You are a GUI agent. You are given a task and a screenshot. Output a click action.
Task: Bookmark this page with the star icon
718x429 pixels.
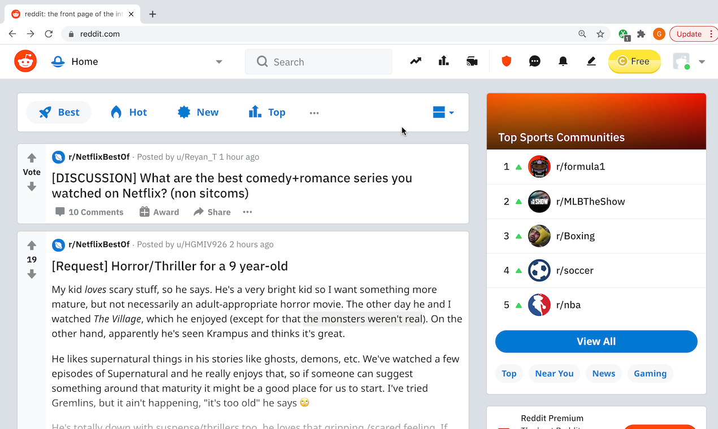[600, 34]
